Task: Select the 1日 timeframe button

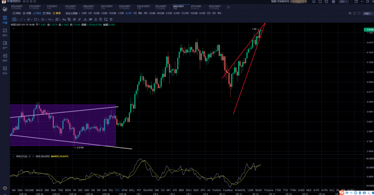Action: point(135,13)
